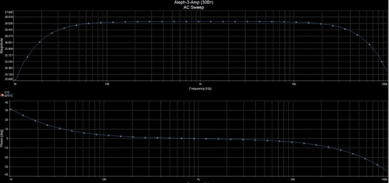Click the 1k tick on magnitude frequency axis
This screenshot has height=183, width=389.
(200, 84)
